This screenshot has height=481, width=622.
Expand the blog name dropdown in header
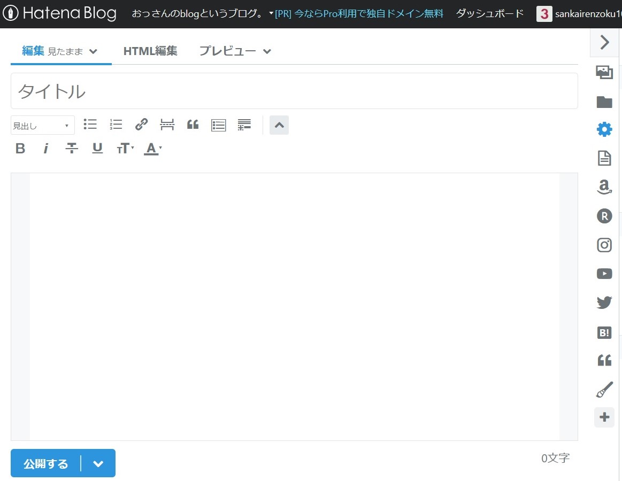[271, 13]
